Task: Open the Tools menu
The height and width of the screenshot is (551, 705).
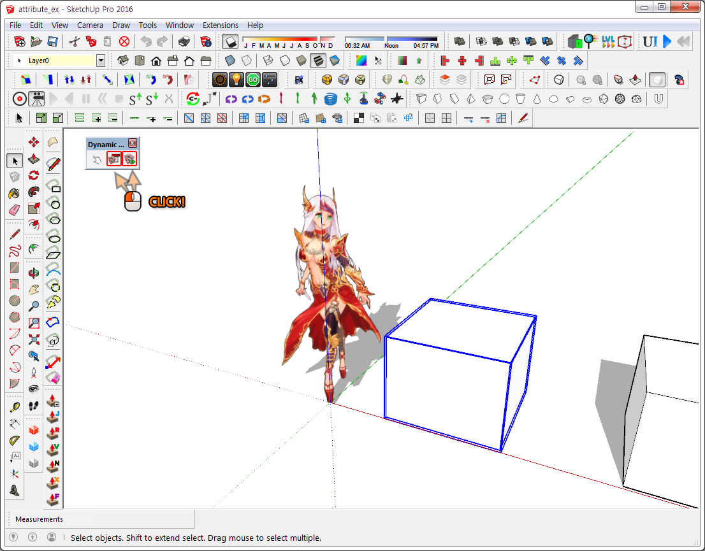Action: 147,25
